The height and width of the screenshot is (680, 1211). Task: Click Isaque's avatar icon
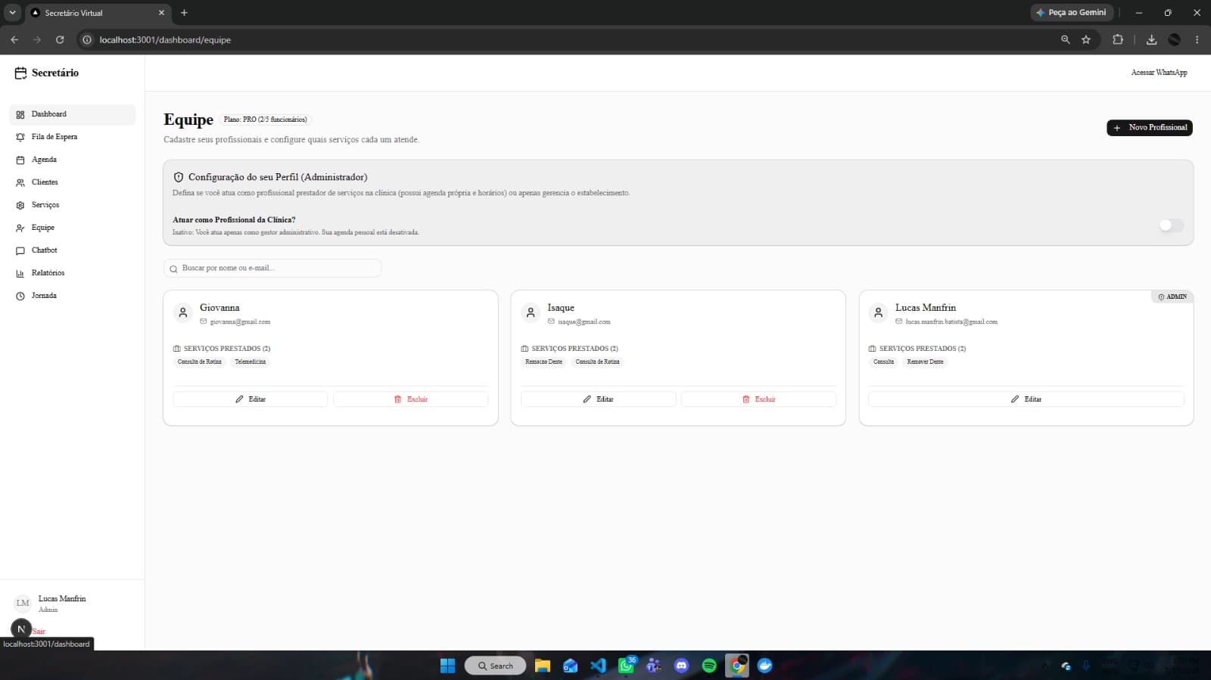531,312
